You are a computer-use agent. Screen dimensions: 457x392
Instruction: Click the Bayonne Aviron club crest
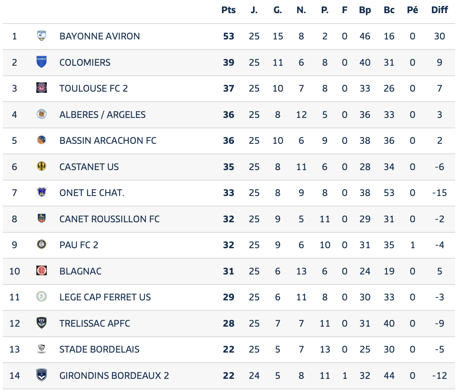tap(41, 36)
